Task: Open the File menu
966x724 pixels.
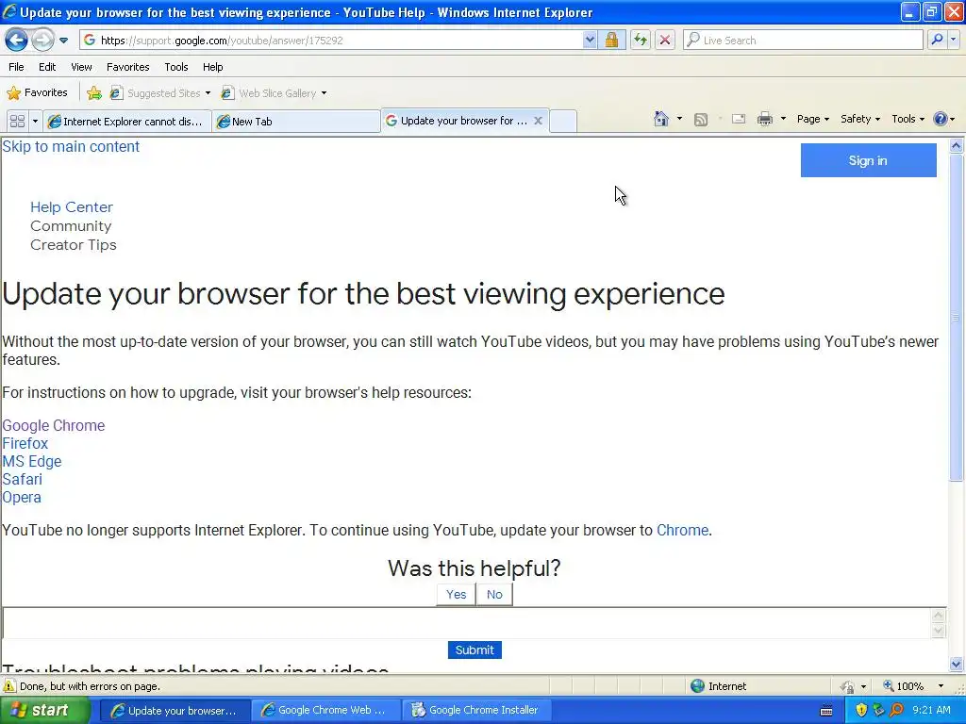Action: pos(17,67)
